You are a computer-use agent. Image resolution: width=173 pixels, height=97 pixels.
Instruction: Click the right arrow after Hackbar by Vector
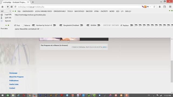coord(54,25)
